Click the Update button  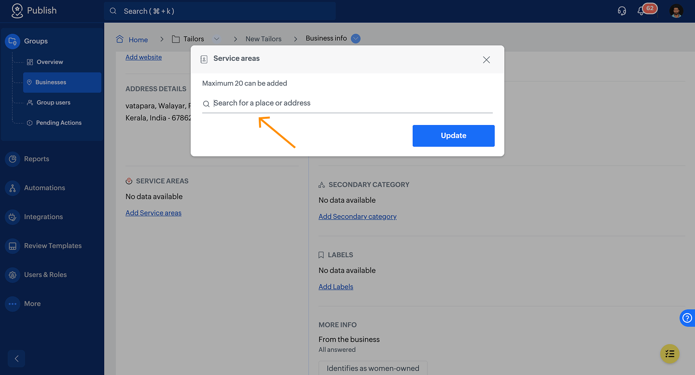click(x=453, y=136)
